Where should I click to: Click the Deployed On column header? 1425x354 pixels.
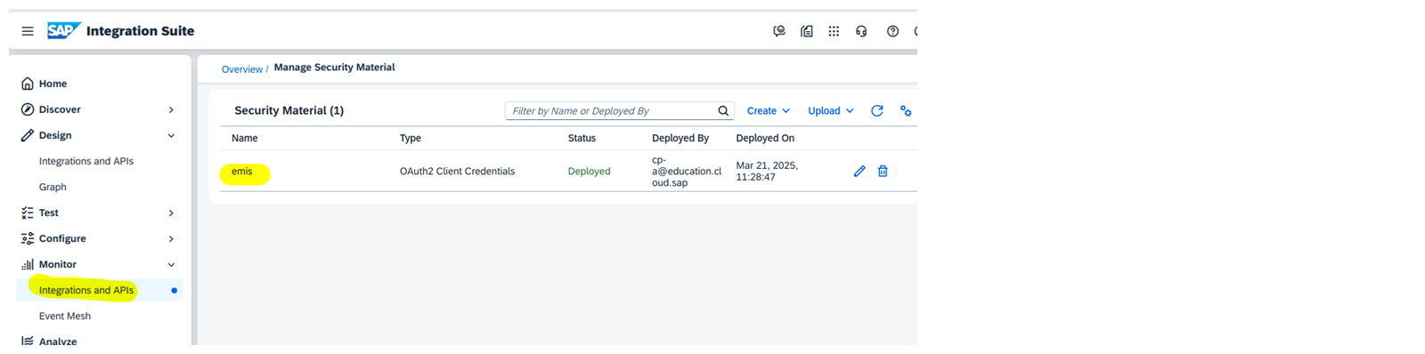click(x=765, y=138)
